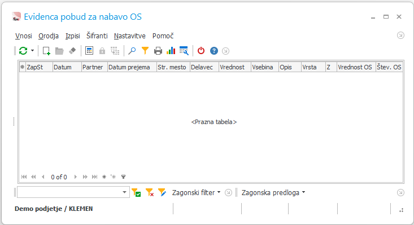The height and width of the screenshot is (225, 414).
Task: Sort by Delavec column header
Action: [x=204, y=67]
